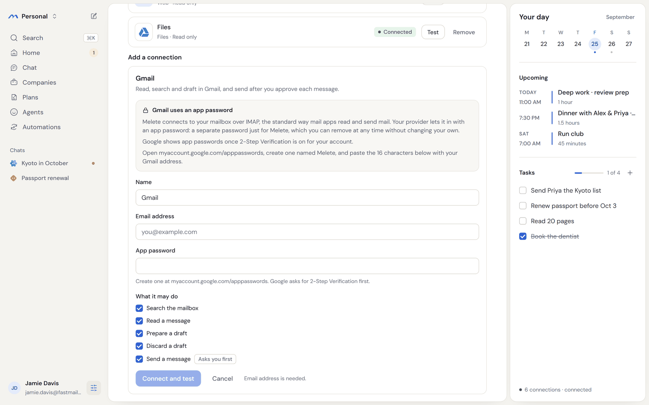The image size is (649, 405).
Task: Click the Kyoto in October chat icon
Action: [13, 163]
